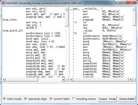Click 'prefetchnta 0x80(%%esi)' output line

[x=103, y=36]
